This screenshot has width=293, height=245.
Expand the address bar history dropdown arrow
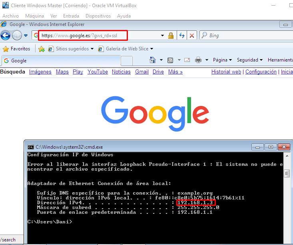[x=162, y=36]
